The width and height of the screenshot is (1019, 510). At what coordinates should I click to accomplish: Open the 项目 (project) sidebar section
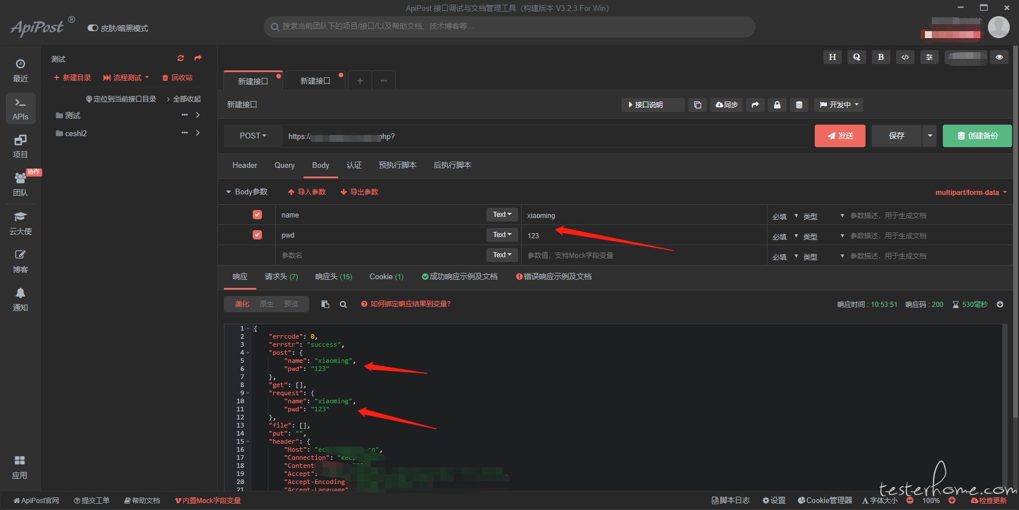(x=20, y=147)
